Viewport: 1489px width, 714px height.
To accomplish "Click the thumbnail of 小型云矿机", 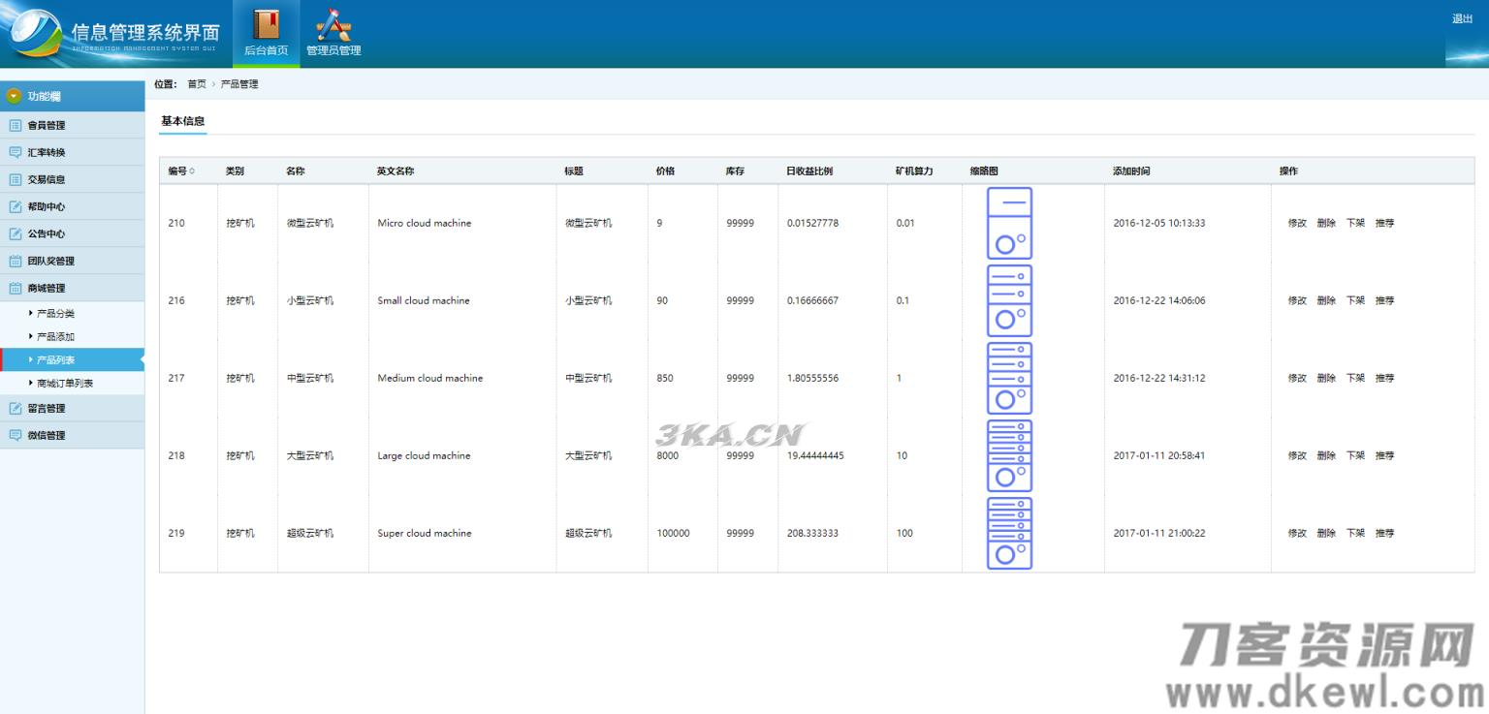I will pos(1009,300).
